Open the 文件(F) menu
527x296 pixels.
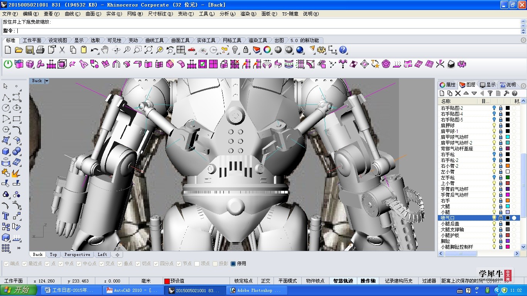pyautogui.click(x=10, y=14)
